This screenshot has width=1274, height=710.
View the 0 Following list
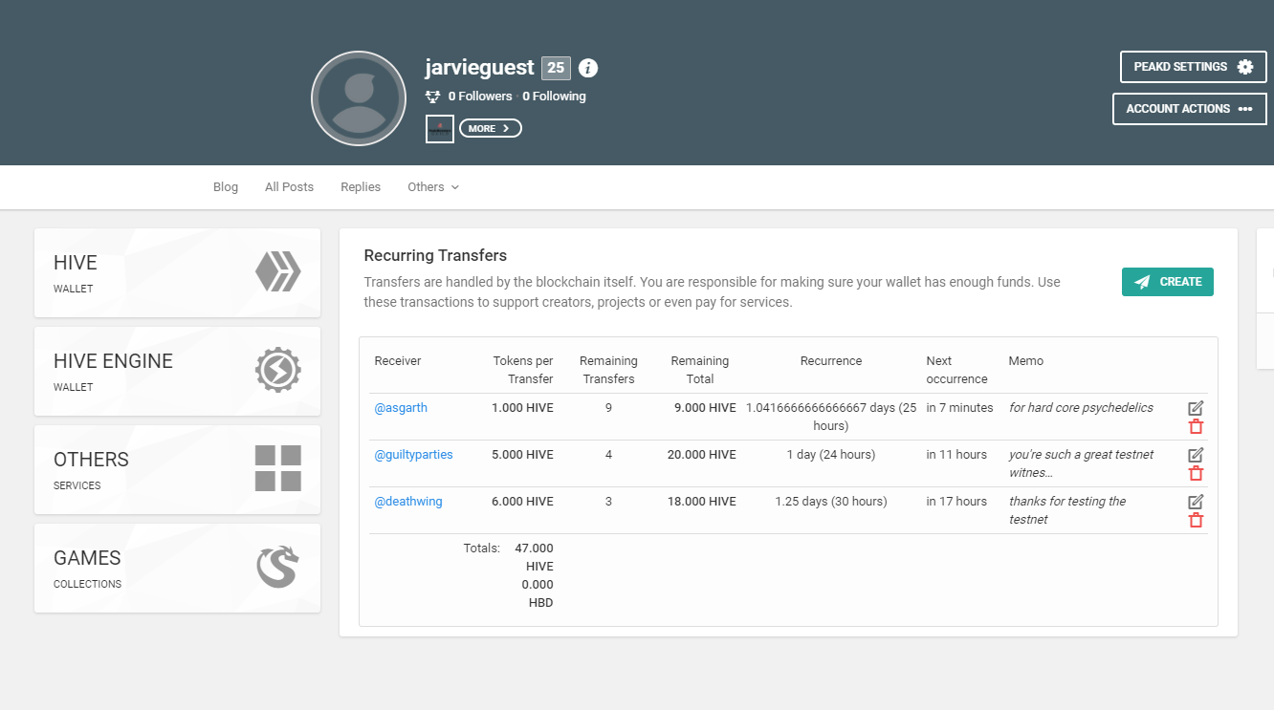(554, 97)
